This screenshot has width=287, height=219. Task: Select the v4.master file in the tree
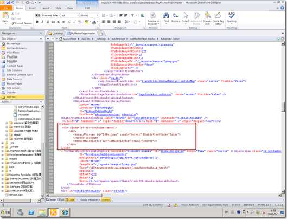pyautogui.click(x=23, y=115)
